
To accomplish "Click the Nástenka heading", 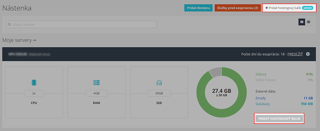I will [17, 8].
